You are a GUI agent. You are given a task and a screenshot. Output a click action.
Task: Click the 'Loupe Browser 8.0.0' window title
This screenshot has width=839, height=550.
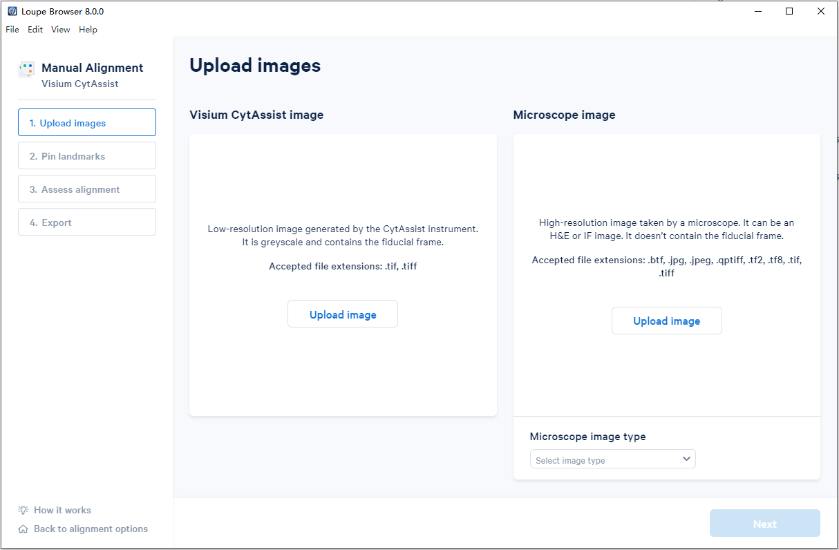(63, 11)
